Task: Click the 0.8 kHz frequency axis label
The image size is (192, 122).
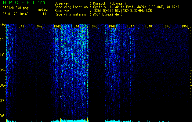Action: pos(2,85)
